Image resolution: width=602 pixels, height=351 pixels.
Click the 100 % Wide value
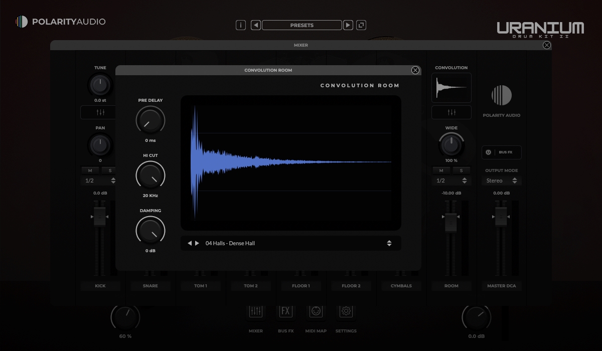coord(452,160)
